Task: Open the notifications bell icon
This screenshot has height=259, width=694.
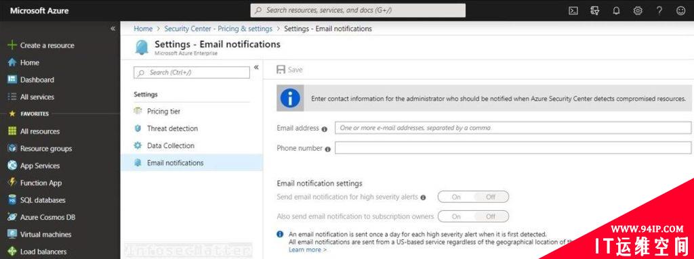Action: (616, 11)
